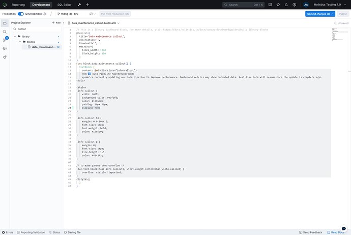The height and width of the screenshot is (235, 351).
Task: Click Send Feedback in status bar
Action: 310,232
